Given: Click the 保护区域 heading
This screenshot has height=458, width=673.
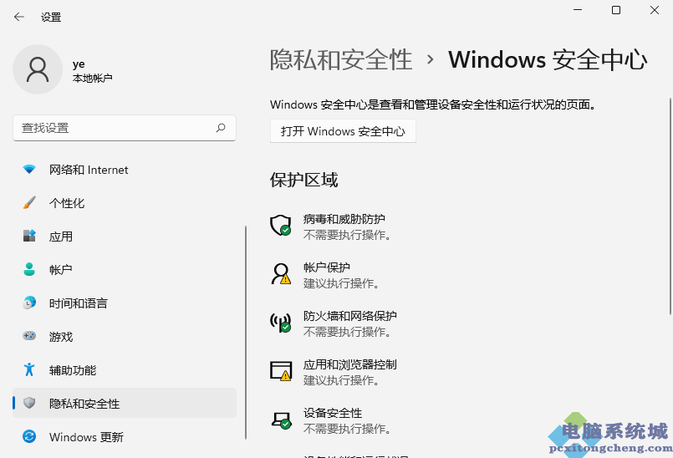Looking at the screenshot, I should click(303, 180).
